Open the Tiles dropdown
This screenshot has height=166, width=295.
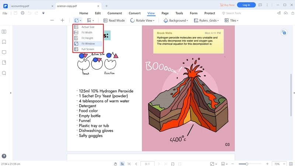click(x=232, y=21)
